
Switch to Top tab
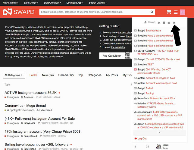click(x=80, y=75)
